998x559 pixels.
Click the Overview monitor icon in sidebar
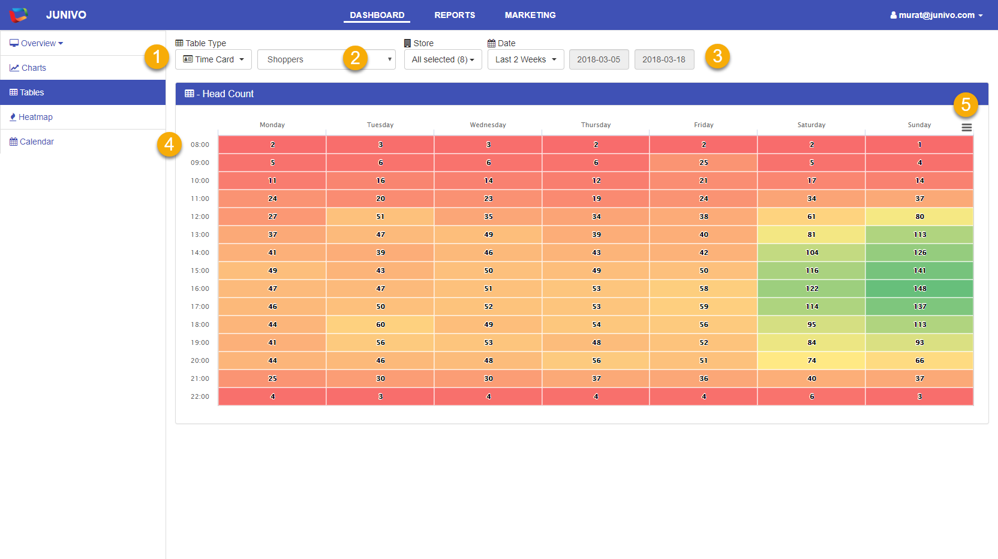pyautogui.click(x=14, y=43)
